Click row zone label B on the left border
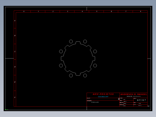The height and width of the screenshot is (117, 156). [x=15, y=36]
